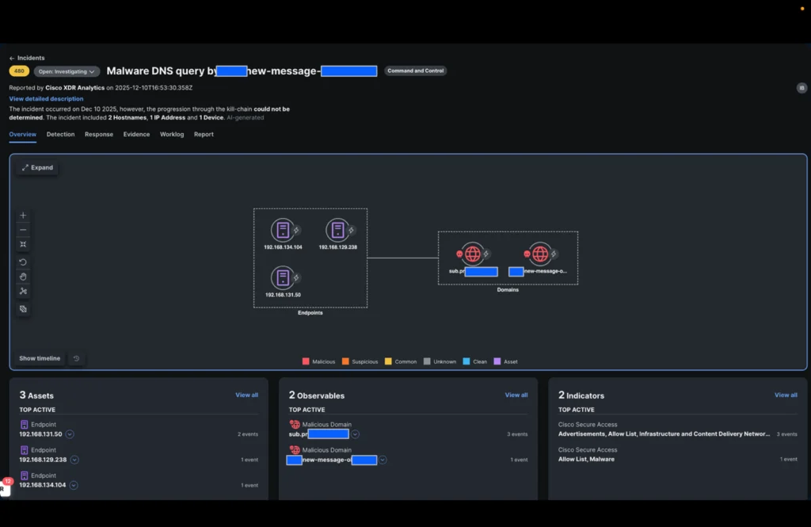Viewport: 811px width, 527px height.
Task: Expand pivot menu for asset 192.168.129.238
Action: tap(74, 460)
